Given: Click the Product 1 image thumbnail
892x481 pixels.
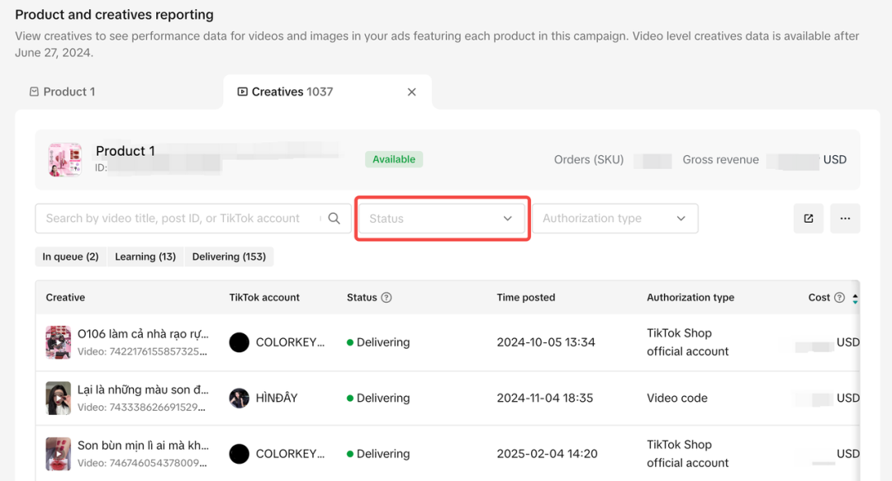Looking at the screenshot, I should pos(64,159).
